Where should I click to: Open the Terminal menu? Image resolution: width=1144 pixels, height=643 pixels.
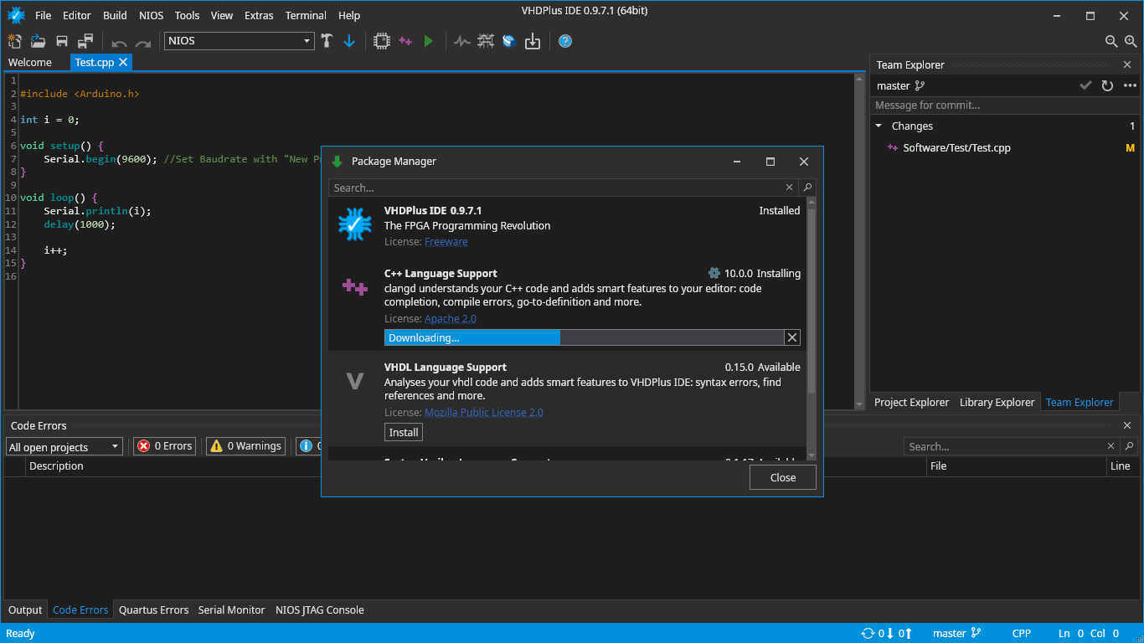306,15
